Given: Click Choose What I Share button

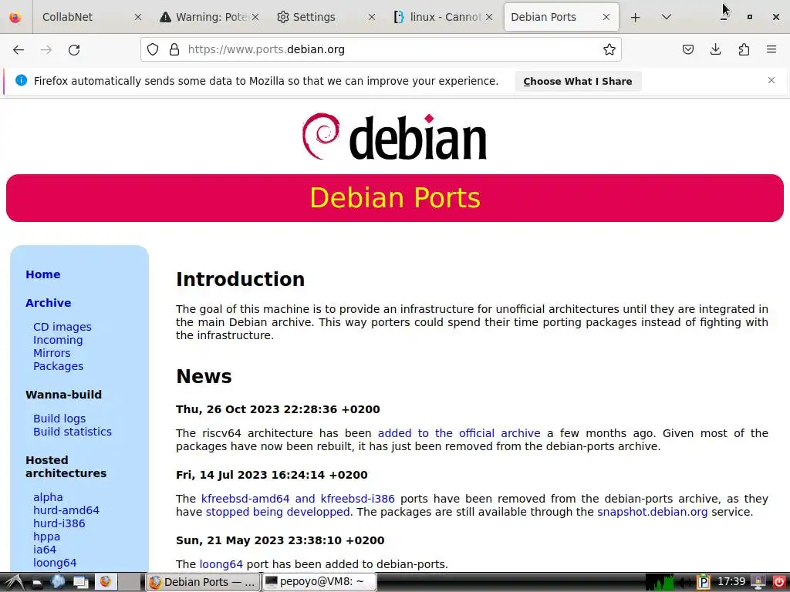Looking at the screenshot, I should 578,81.
